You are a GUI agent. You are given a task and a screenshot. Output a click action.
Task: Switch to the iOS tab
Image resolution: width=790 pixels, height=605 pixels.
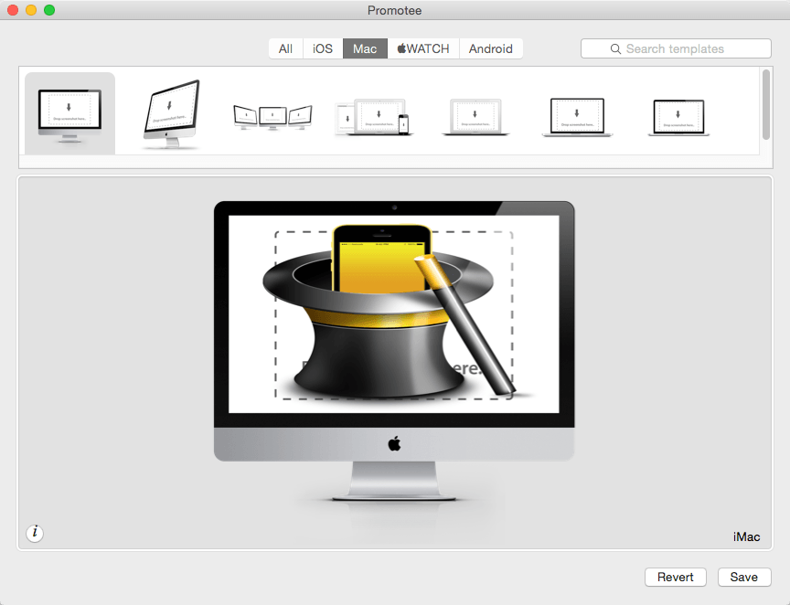click(x=323, y=48)
